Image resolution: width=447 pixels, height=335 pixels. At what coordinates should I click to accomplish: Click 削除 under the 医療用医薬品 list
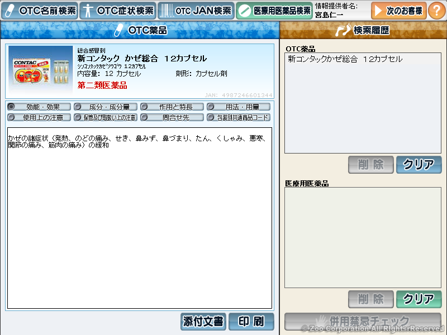370,299
